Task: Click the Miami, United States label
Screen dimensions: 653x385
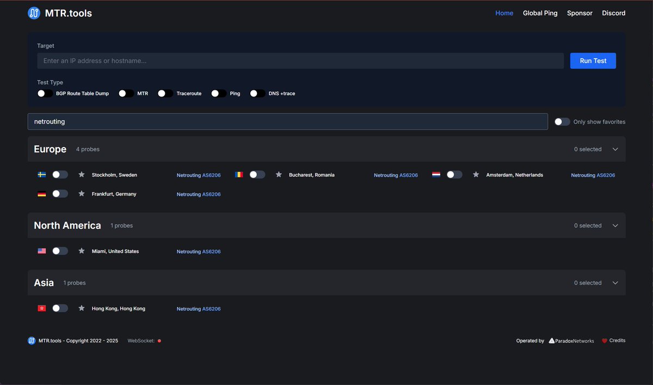Action: 115,251
